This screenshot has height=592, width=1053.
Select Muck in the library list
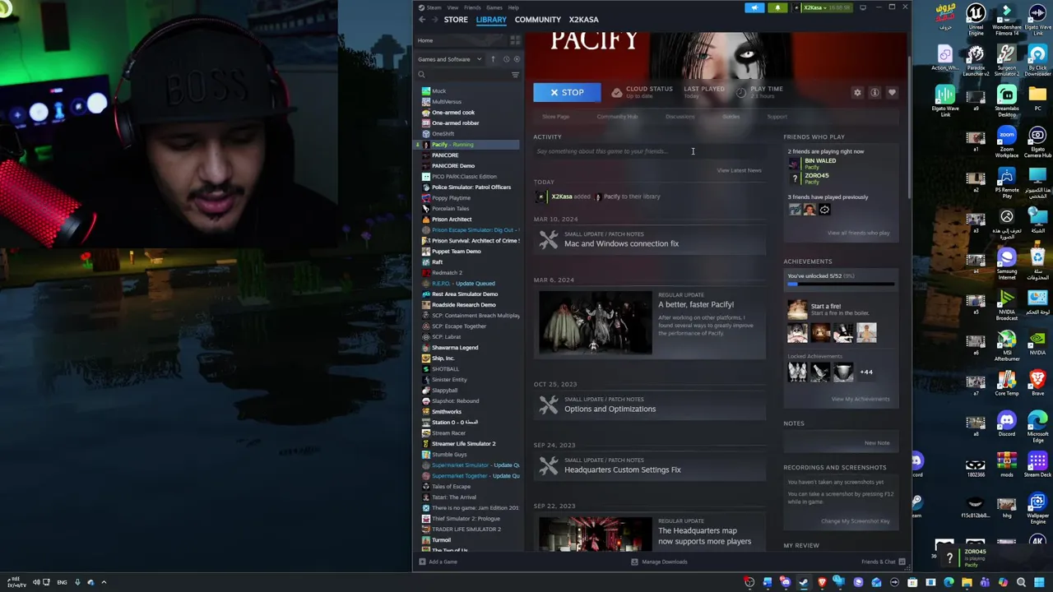(x=438, y=91)
